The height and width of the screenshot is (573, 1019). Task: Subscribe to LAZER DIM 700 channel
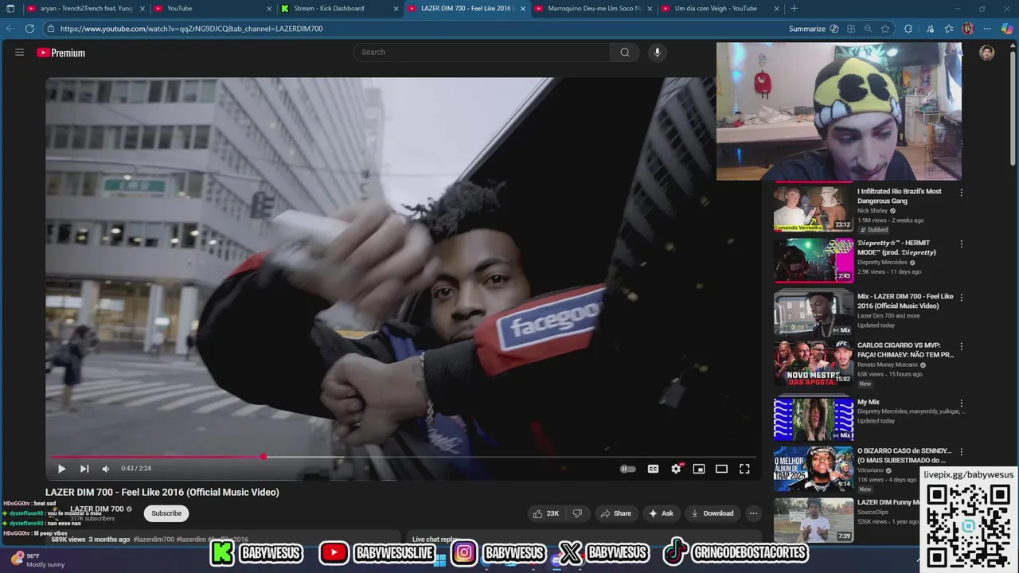click(x=166, y=513)
